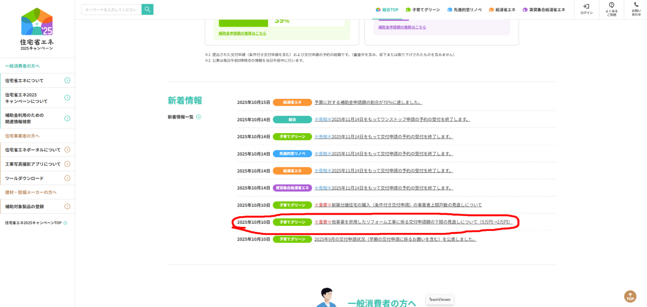Select the 先進的窓リノベ navigation tab

click(464, 10)
